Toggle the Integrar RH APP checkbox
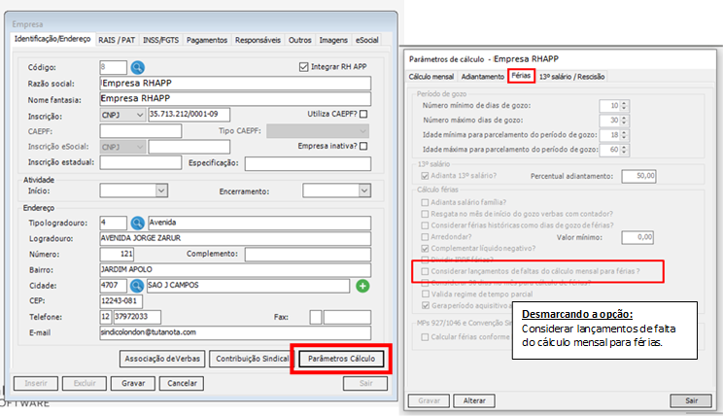 (x=303, y=67)
